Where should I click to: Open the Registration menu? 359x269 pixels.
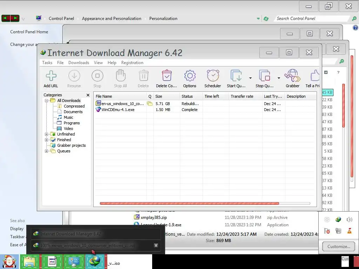pos(132,63)
